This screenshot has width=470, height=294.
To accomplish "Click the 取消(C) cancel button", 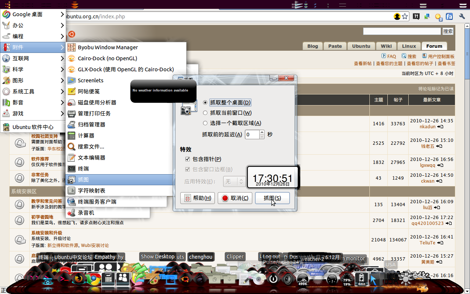I will [235, 198].
